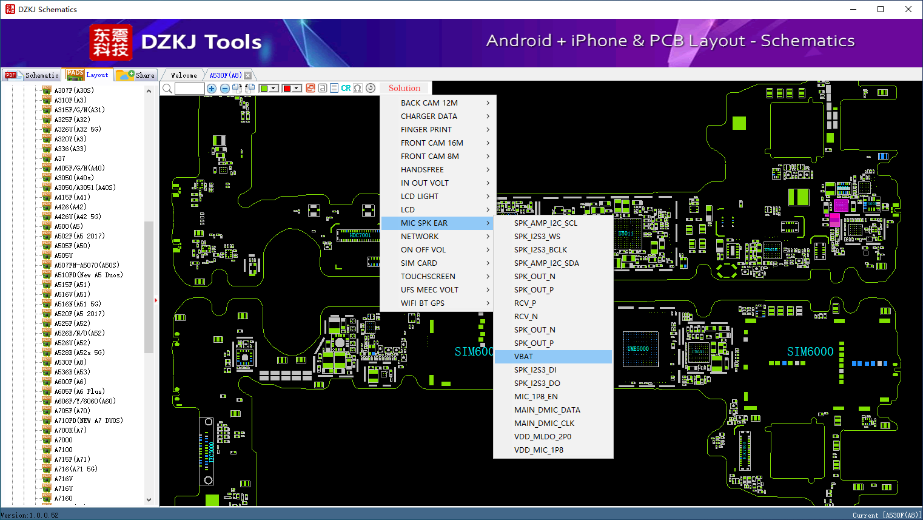Pick the red color swatch in the toolbar
923x520 pixels.
click(x=287, y=89)
